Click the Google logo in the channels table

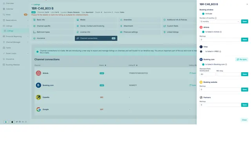[38, 110]
